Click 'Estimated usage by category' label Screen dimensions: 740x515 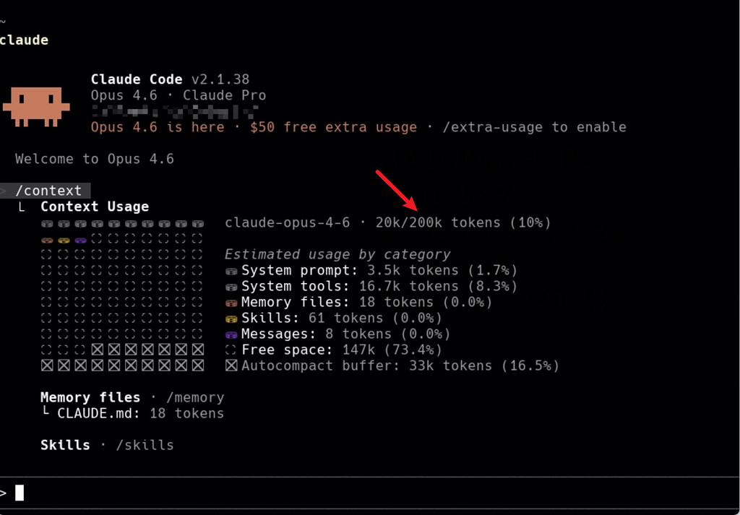(337, 255)
